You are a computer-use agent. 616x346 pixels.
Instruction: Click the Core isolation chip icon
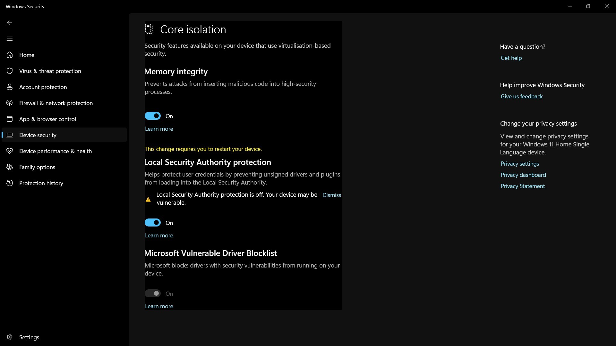coord(149,29)
